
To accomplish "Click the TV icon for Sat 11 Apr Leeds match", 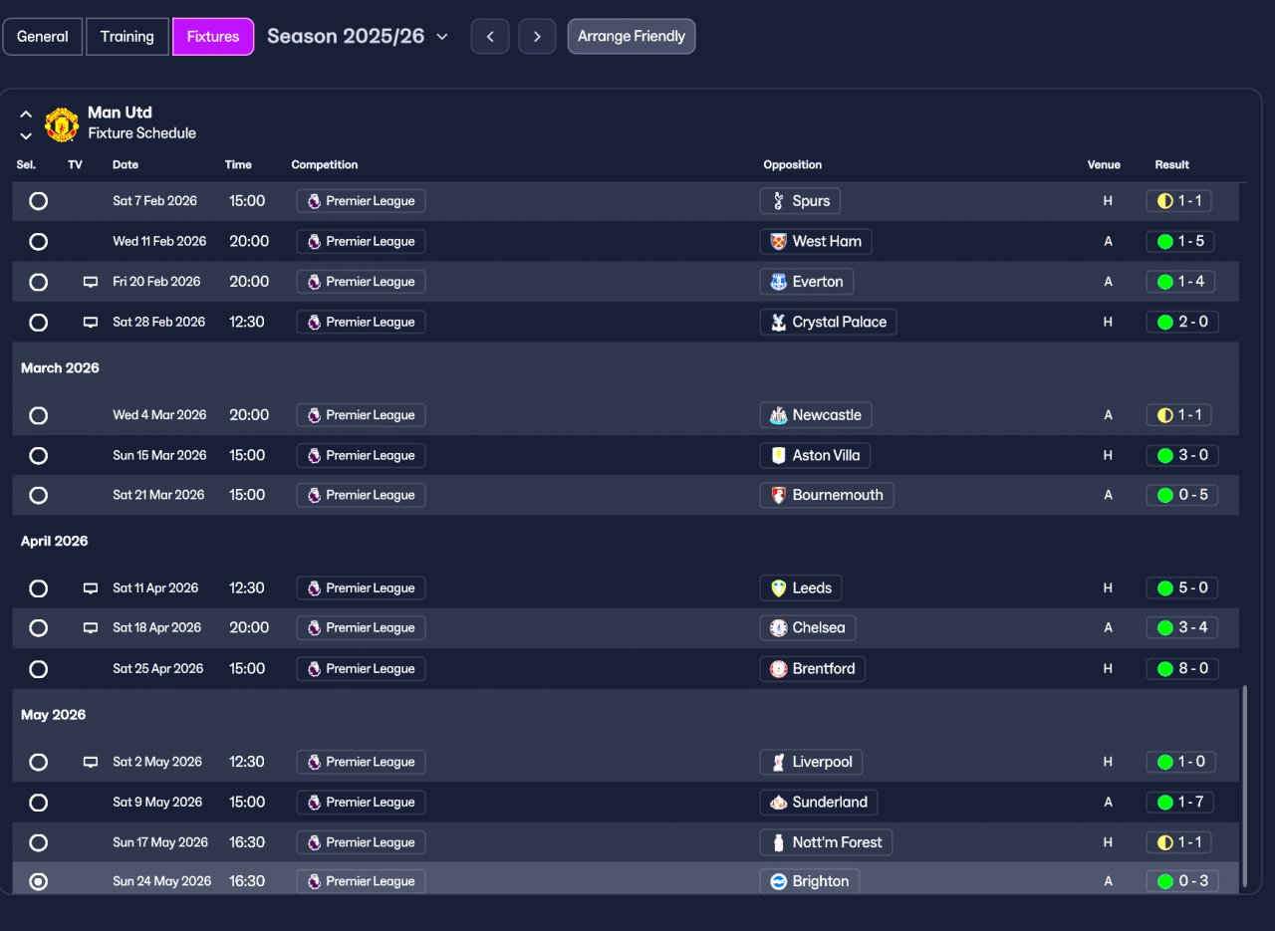I will tap(91, 588).
